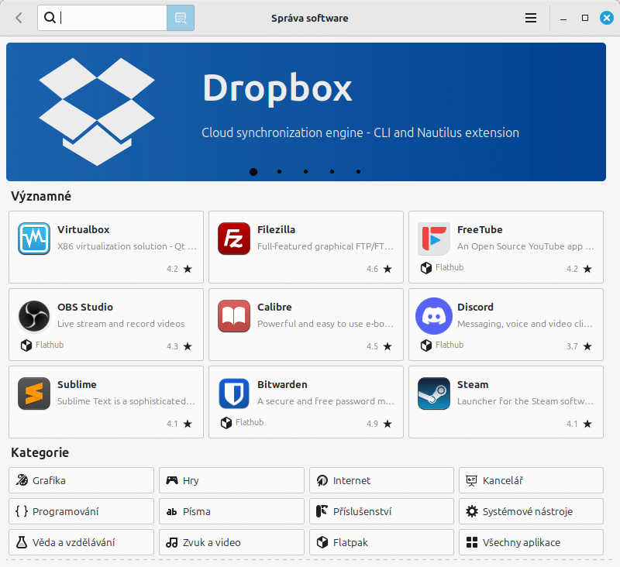Go back with the arrow button

coord(19,18)
